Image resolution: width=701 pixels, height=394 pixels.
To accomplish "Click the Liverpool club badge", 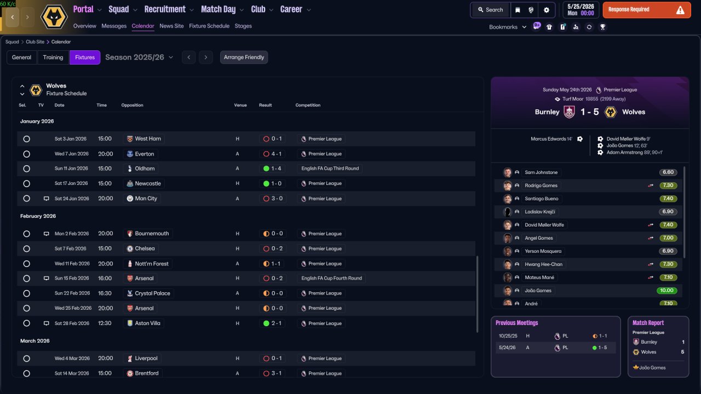I will [130, 359].
